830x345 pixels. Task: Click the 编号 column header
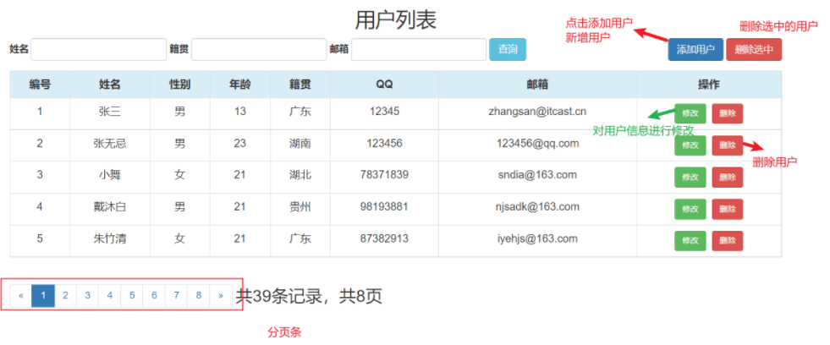tap(40, 84)
